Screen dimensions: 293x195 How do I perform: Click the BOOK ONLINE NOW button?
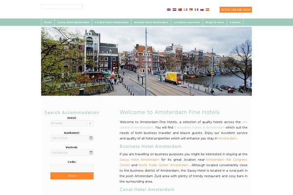tap(236, 10)
